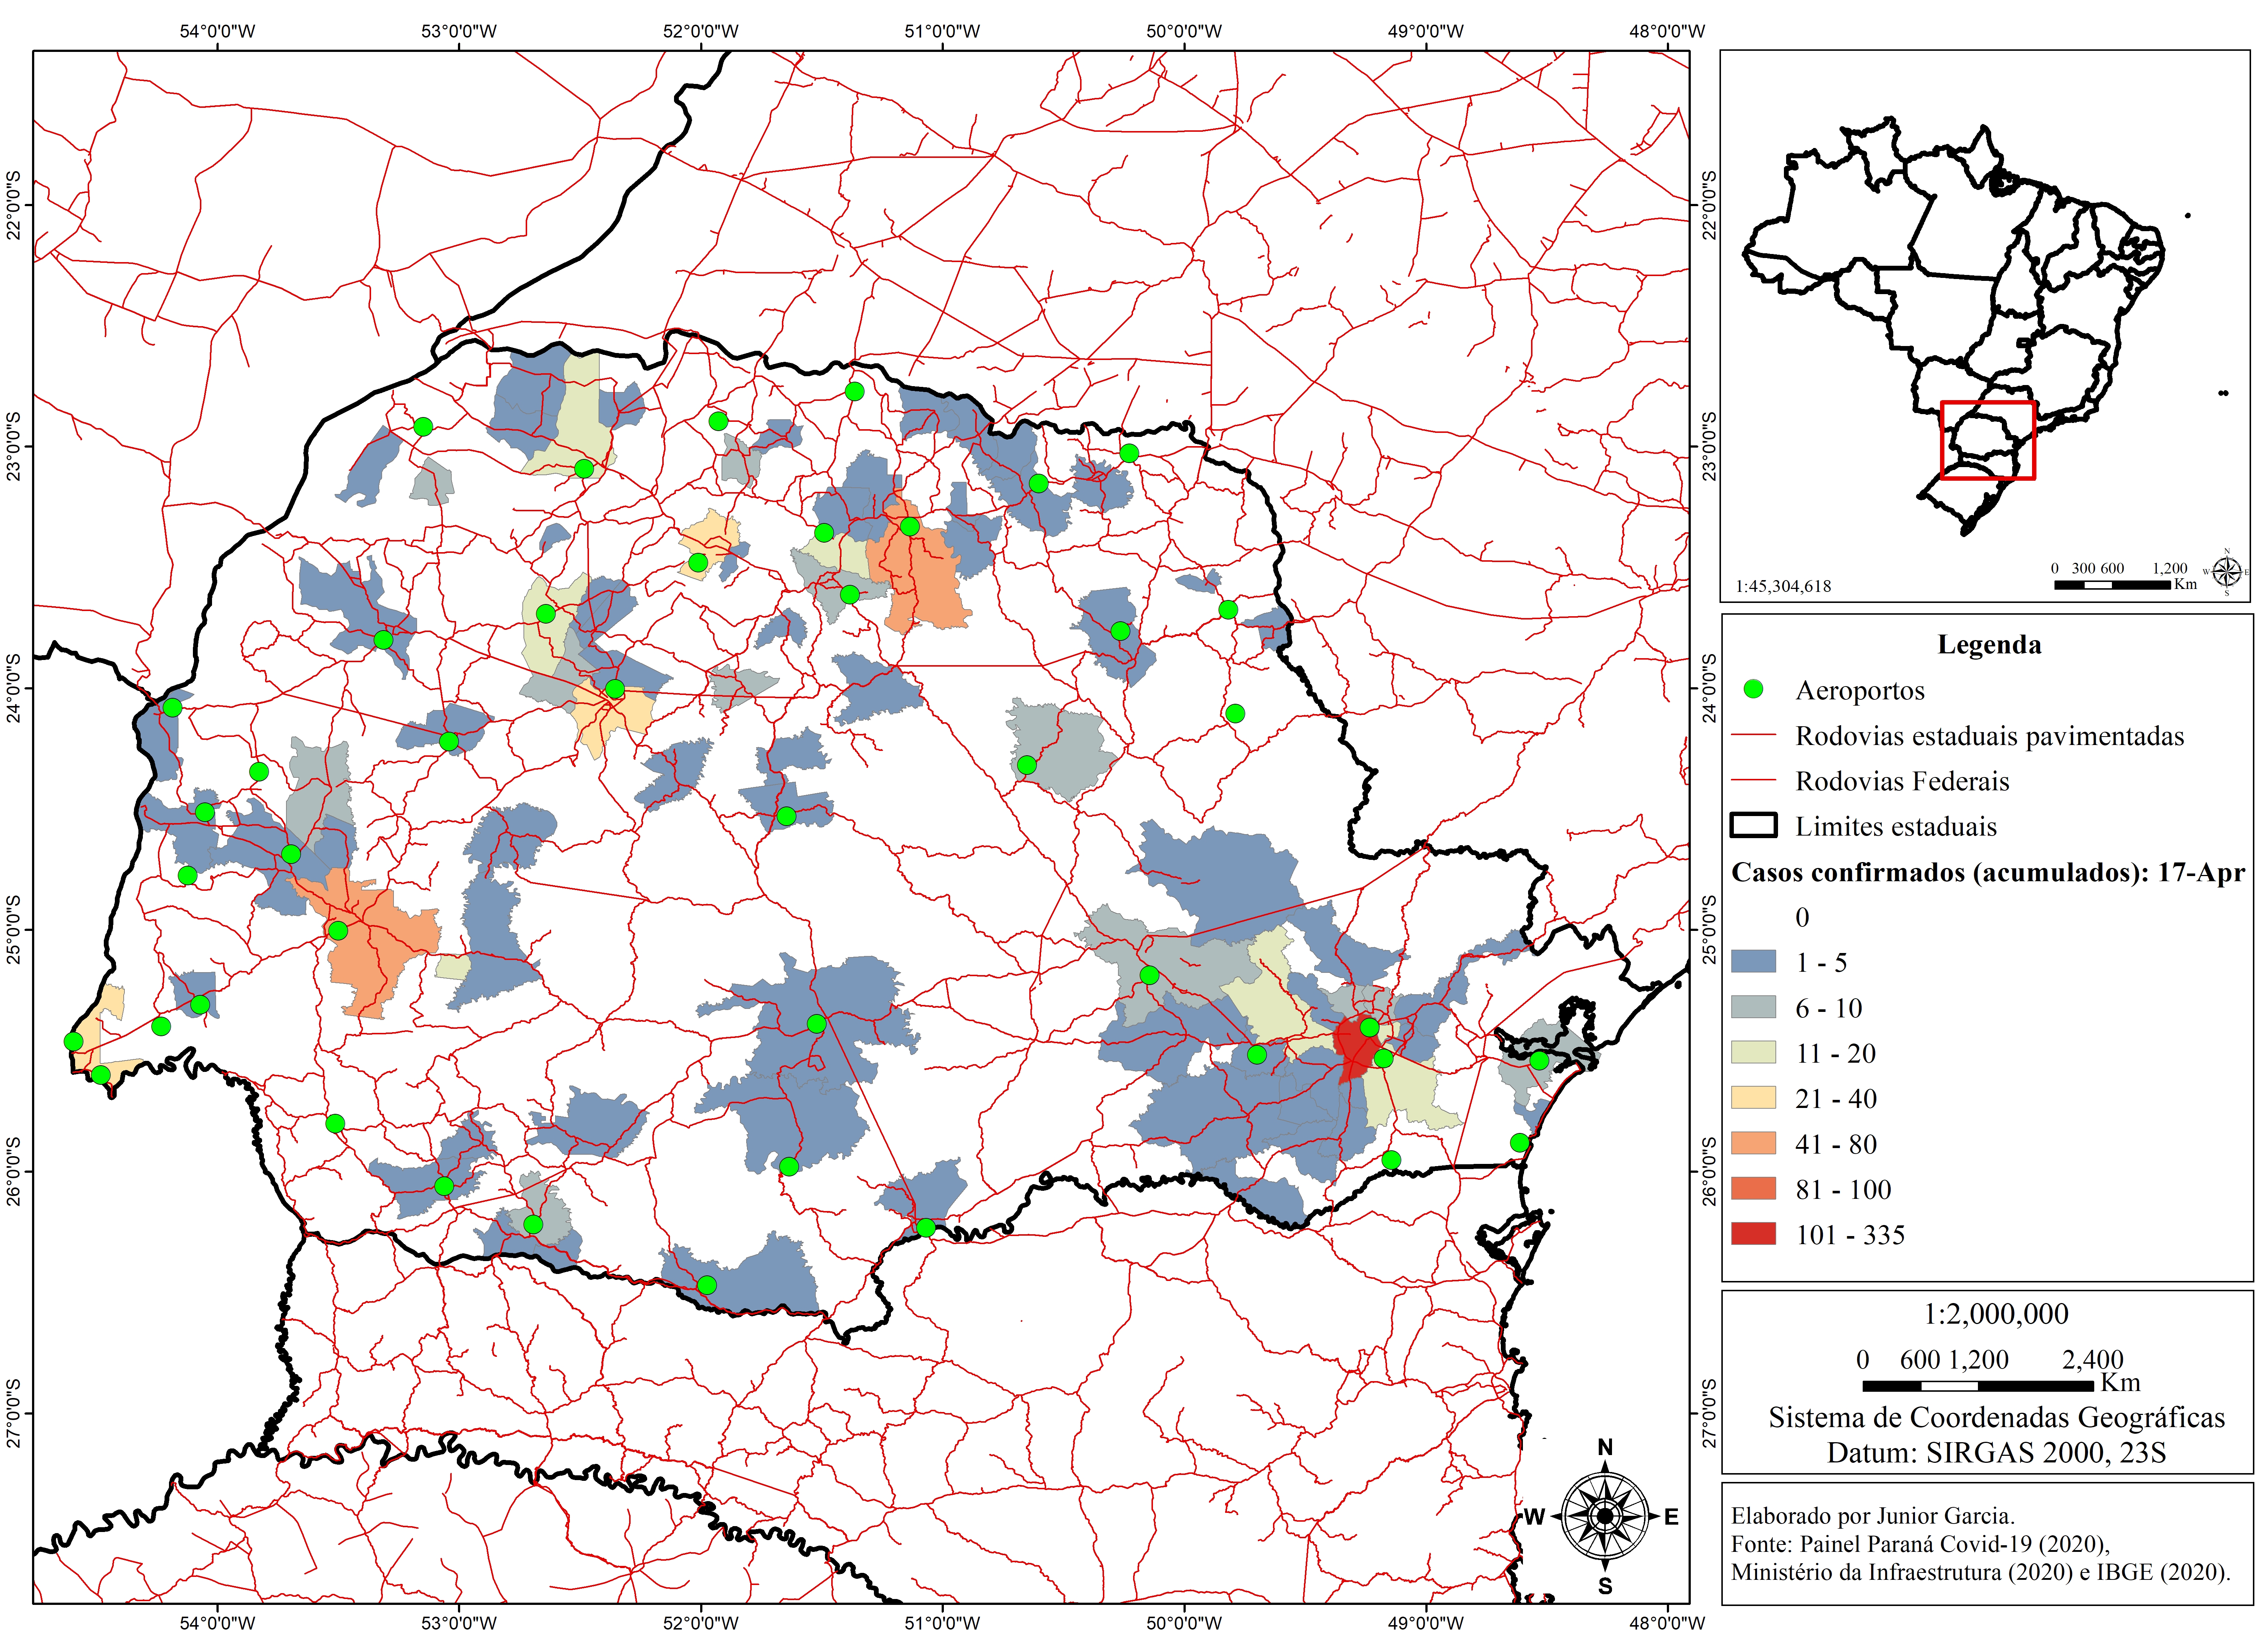Viewport: 2261px width, 1652px height.
Task: Click the Limites estaduais black rectangle symbol
Action: coord(1753,825)
